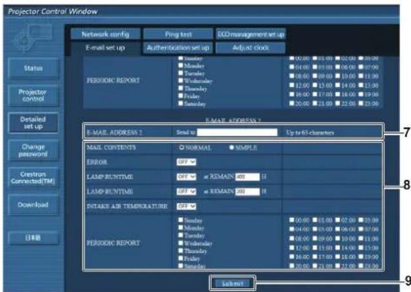Open the Download page
Viewport: 411px width, 292px height.
pyautogui.click(x=34, y=205)
